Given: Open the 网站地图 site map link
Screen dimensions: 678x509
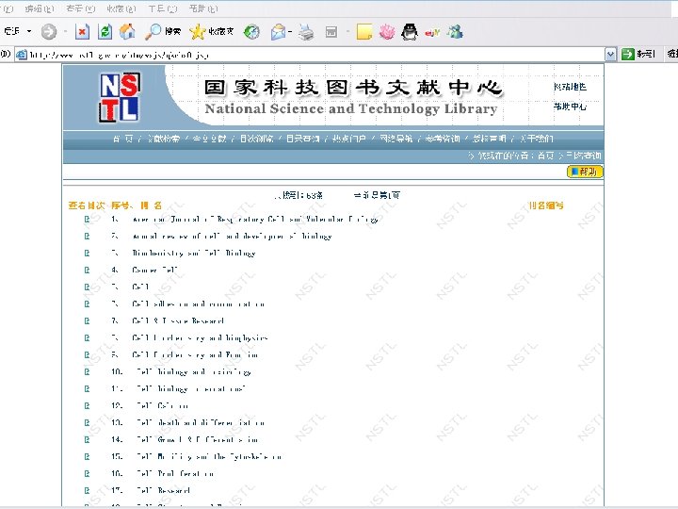Looking at the screenshot, I should point(571,87).
